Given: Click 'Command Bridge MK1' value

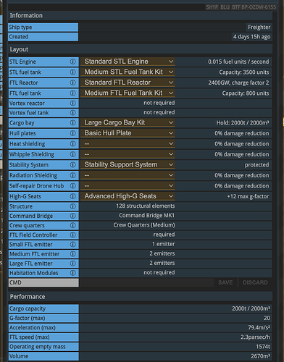Looking at the screenshot, I should pos(147,216).
